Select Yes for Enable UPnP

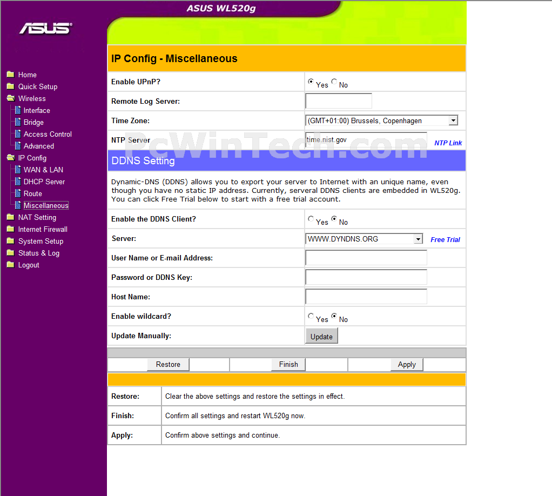311,82
